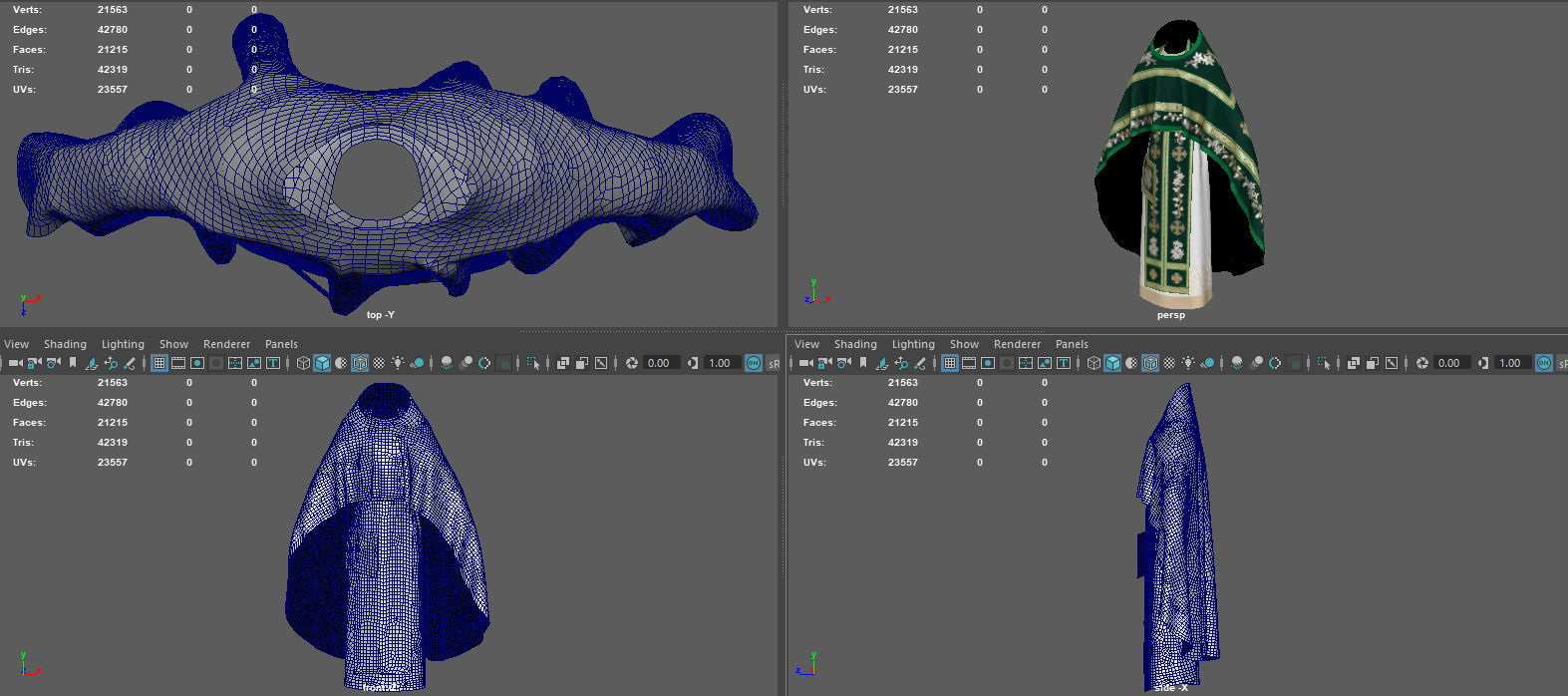Screen dimensions: 1568x696
Task: Open Lighting menu in side panel
Action: pos(913,344)
